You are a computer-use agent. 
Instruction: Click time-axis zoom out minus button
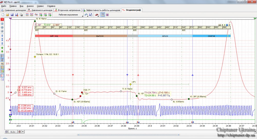click(6, 132)
